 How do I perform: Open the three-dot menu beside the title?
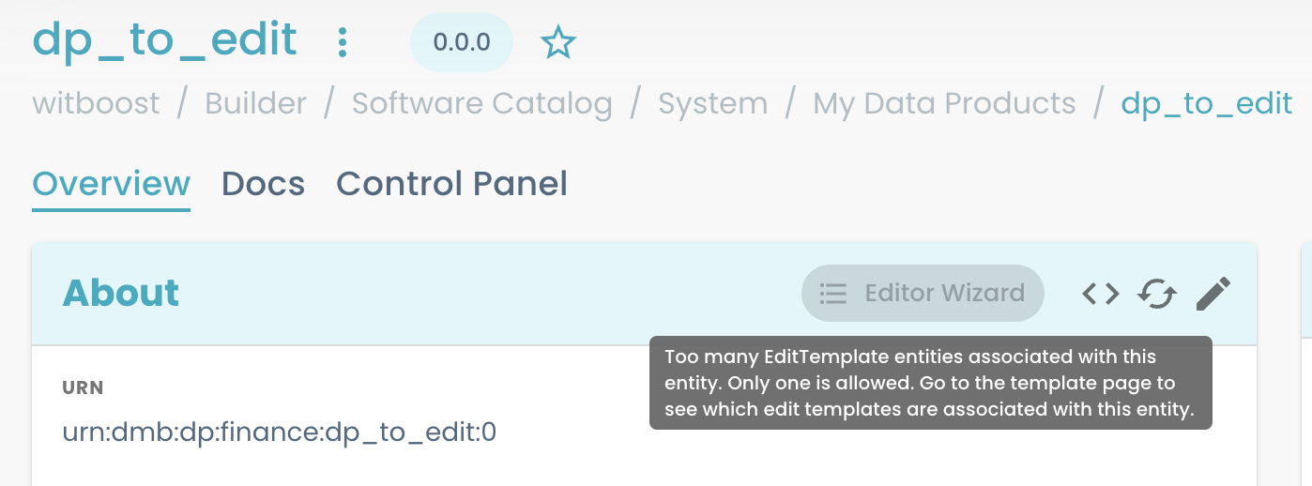point(343,41)
